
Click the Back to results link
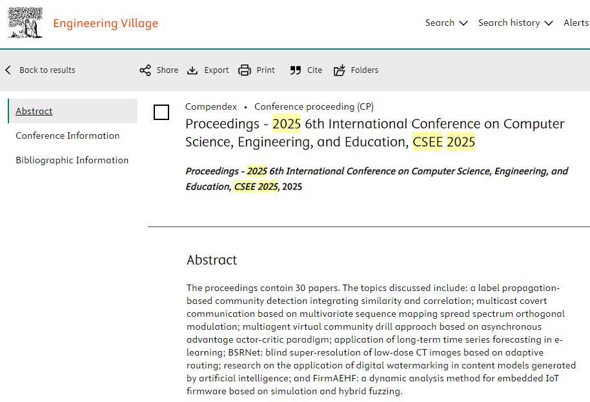point(47,70)
